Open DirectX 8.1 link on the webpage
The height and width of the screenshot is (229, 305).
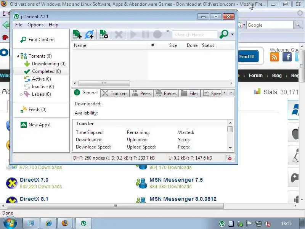(x=34, y=199)
